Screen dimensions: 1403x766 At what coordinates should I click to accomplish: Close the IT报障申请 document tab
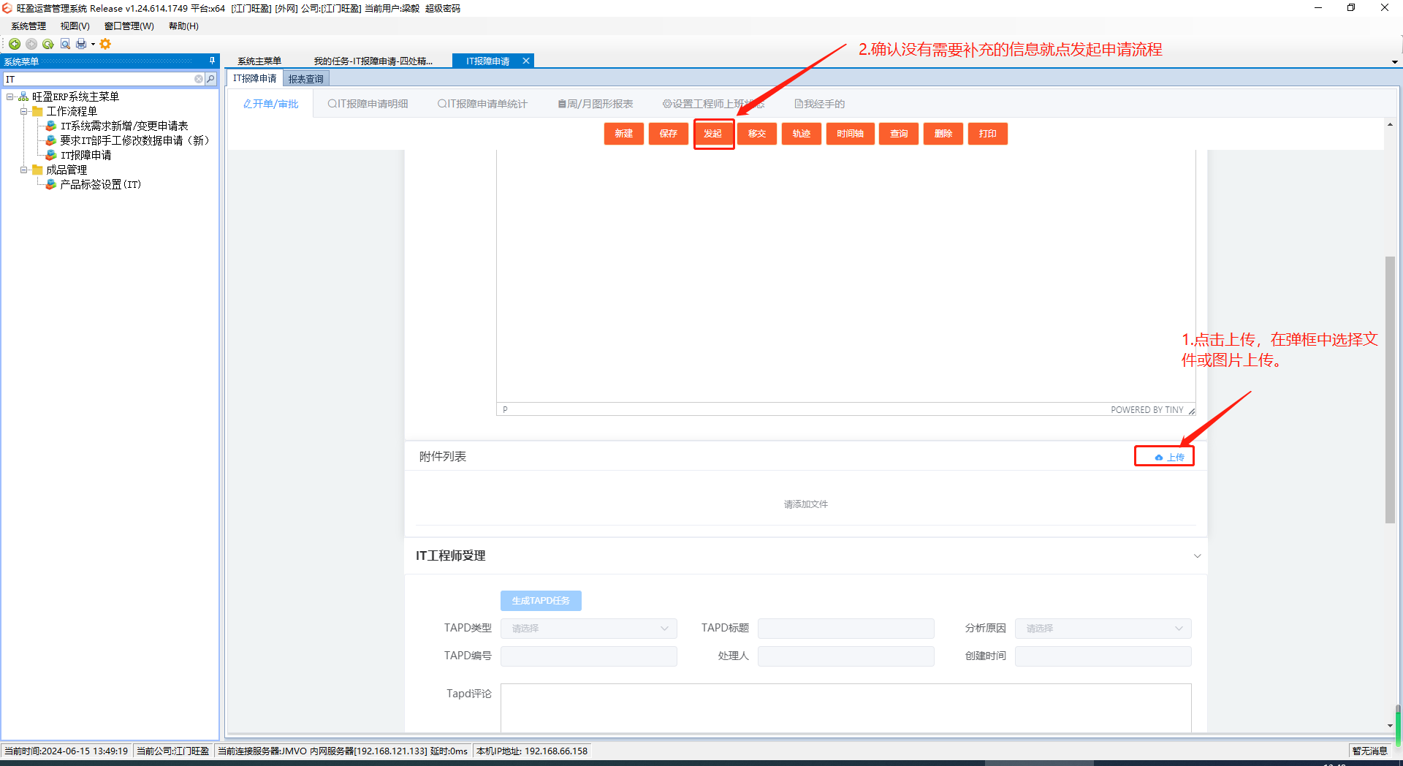[525, 61]
